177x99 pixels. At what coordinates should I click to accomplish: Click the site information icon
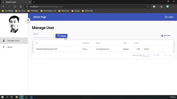[x=27, y=7]
